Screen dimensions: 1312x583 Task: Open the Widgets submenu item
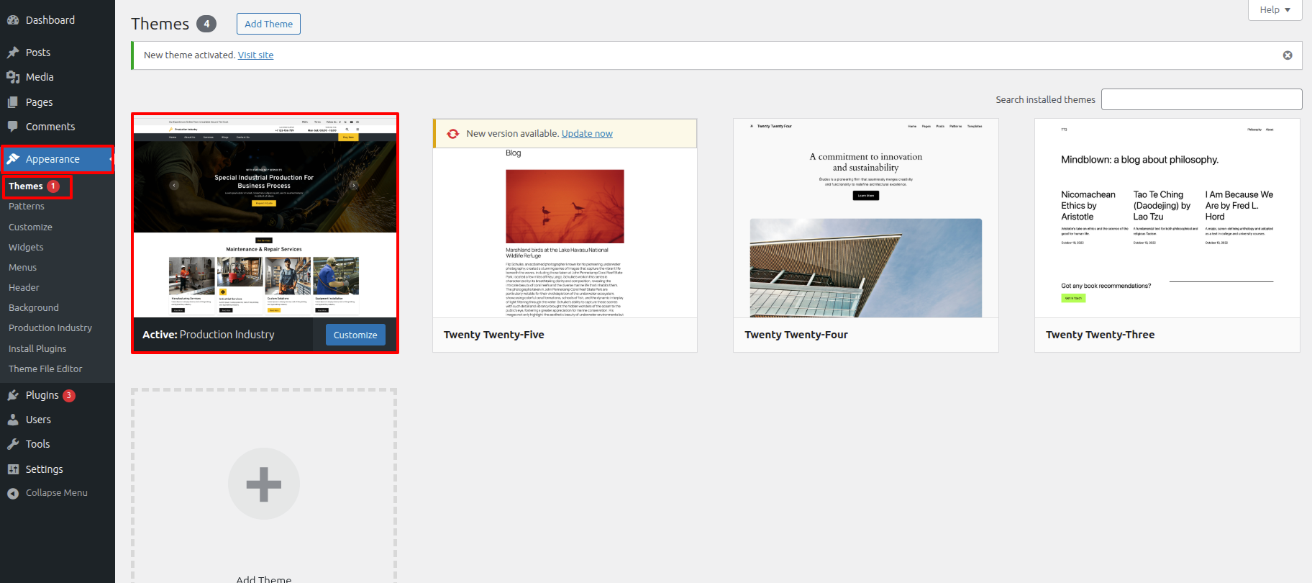click(x=26, y=247)
